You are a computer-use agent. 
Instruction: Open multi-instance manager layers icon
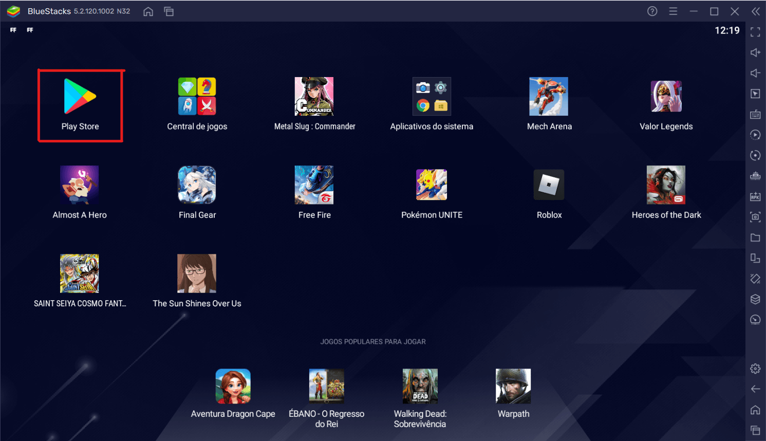(x=755, y=299)
